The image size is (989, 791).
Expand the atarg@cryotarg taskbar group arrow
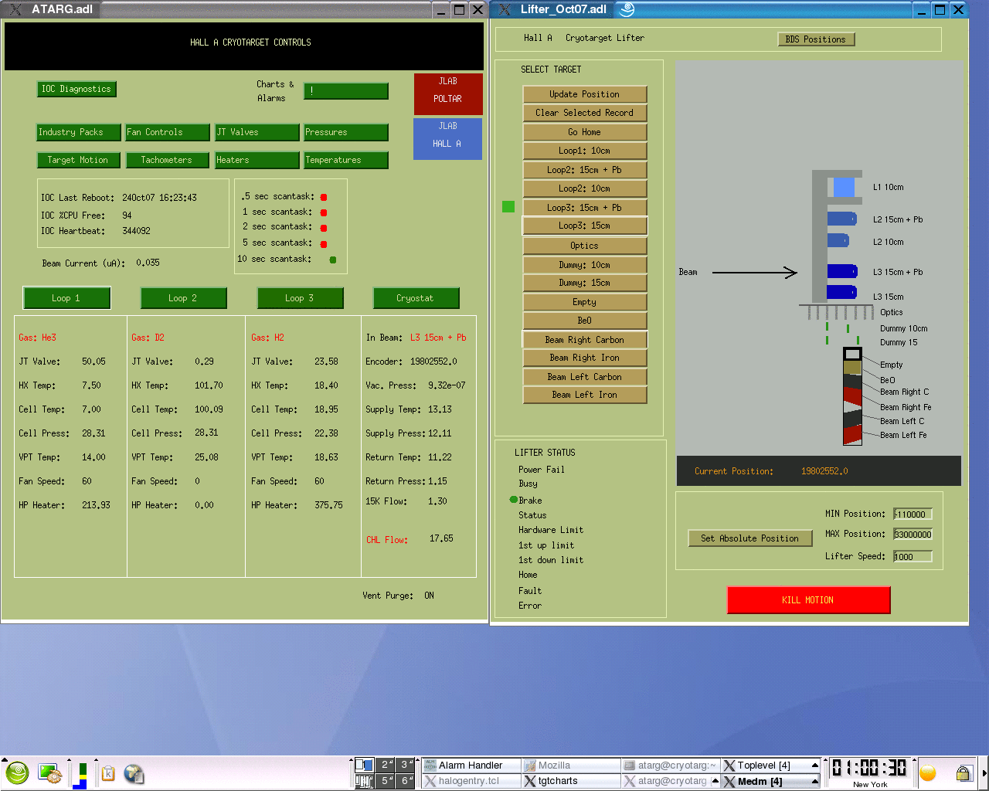coord(715,782)
